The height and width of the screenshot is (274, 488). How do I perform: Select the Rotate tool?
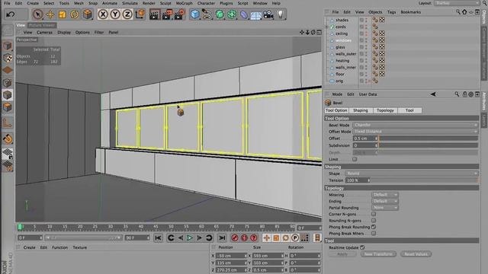point(75,14)
